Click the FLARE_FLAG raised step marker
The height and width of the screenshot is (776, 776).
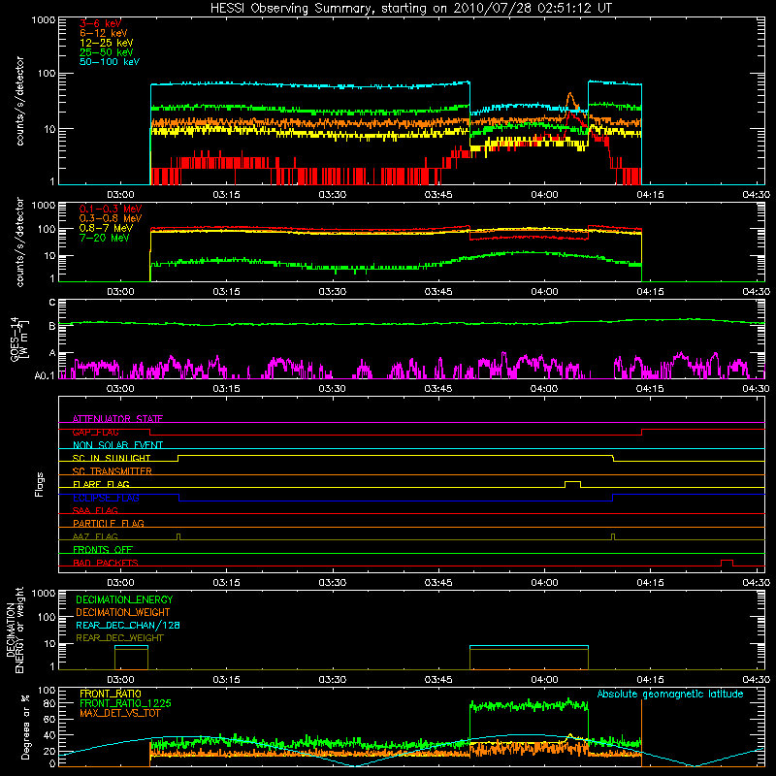[572, 484]
